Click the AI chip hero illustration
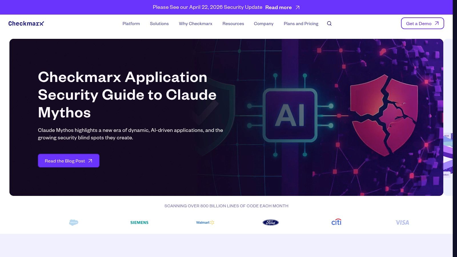The width and height of the screenshot is (457, 257). click(x=290, y=115)
